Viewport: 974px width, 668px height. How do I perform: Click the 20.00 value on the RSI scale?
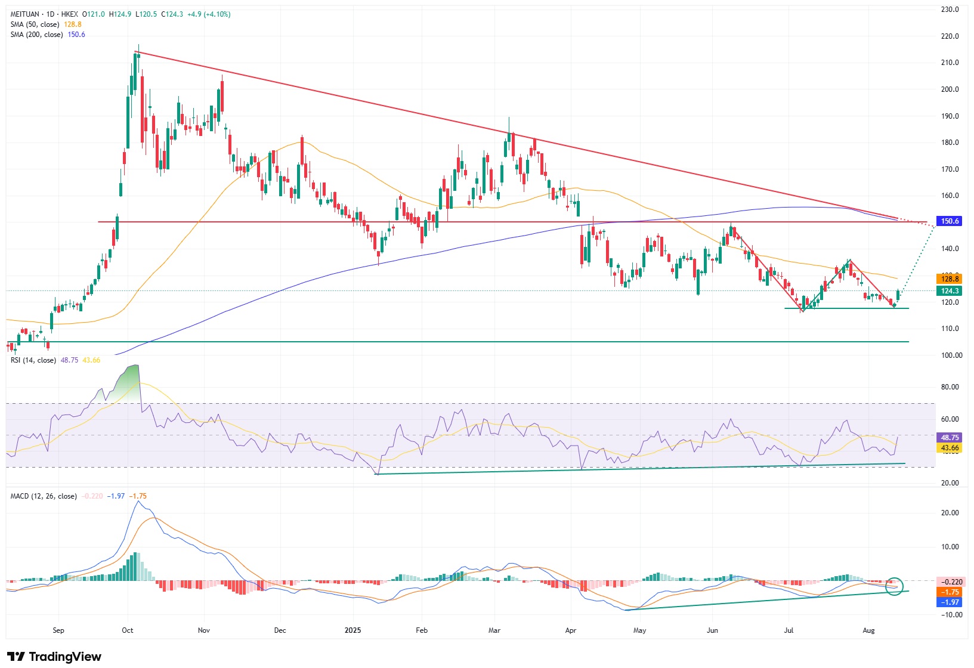click(x=950, y=483)
